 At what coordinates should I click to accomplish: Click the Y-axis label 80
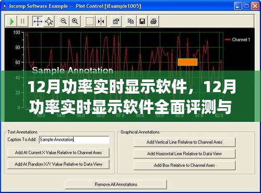(x=18, y=48)
